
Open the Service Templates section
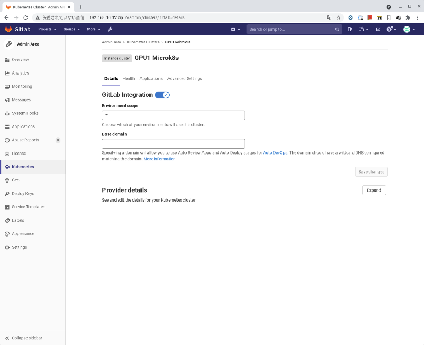[x=29, y=206]
